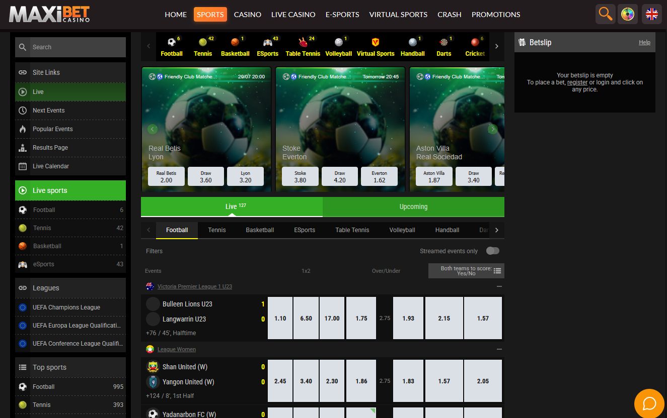
Task: Open the search magnifier icon in header
Action: (x=606, y=14)
